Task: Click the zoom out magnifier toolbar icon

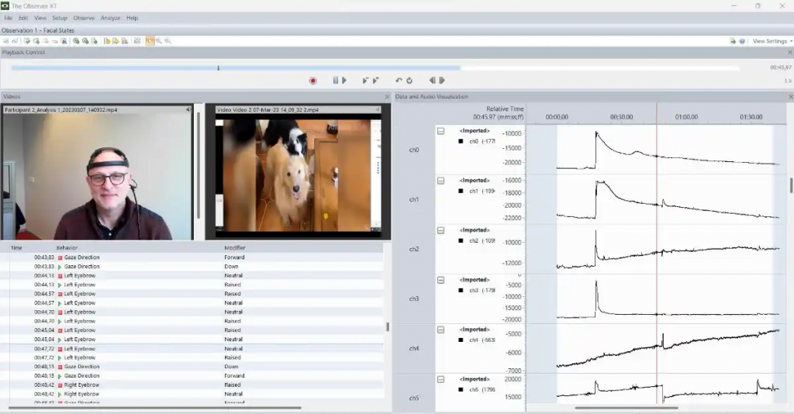Action: (x=168, y=41)
